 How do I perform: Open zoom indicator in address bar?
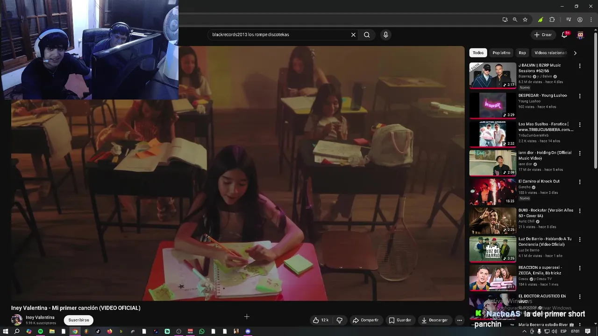515,20
